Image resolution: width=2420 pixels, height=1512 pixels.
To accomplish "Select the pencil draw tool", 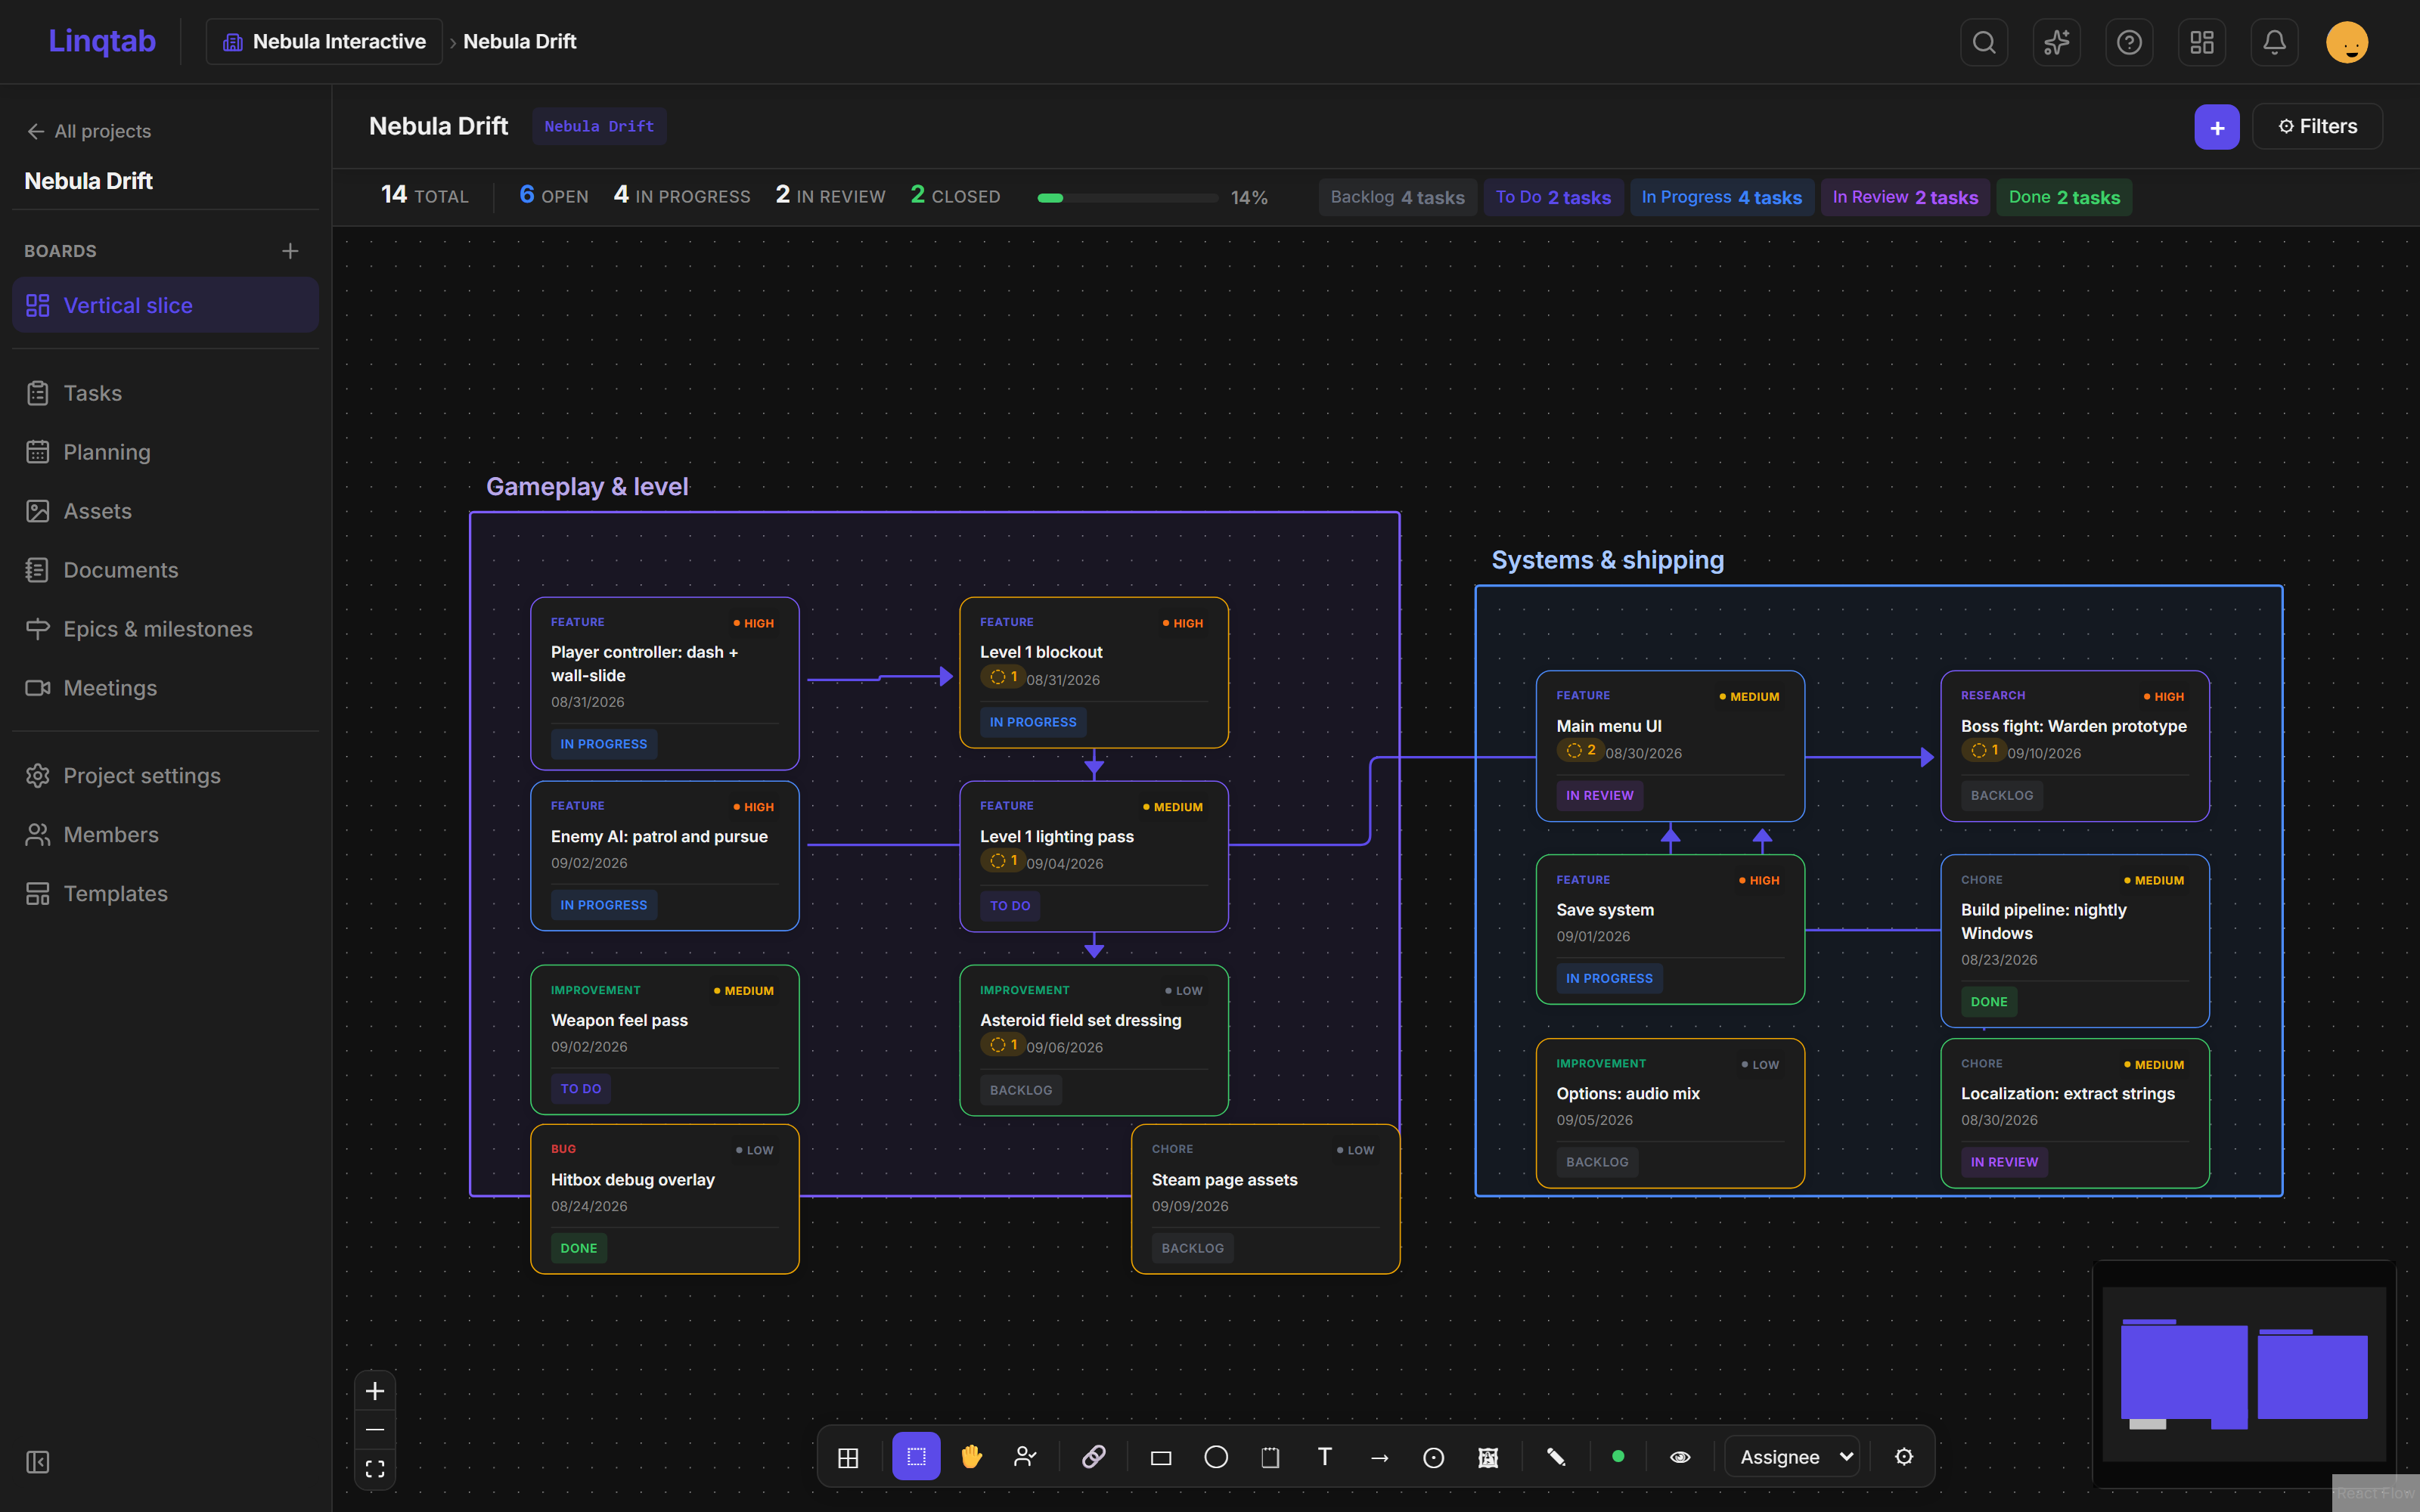I will (x=1556, y=1457).
